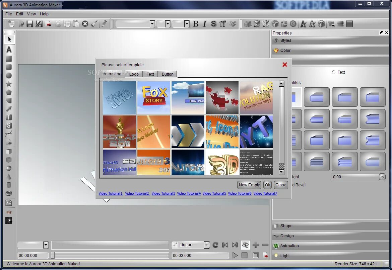The height and width of the screenshot is (270, 392).
Task: Open the timeline object dropdown
Action: click(46, 245)
